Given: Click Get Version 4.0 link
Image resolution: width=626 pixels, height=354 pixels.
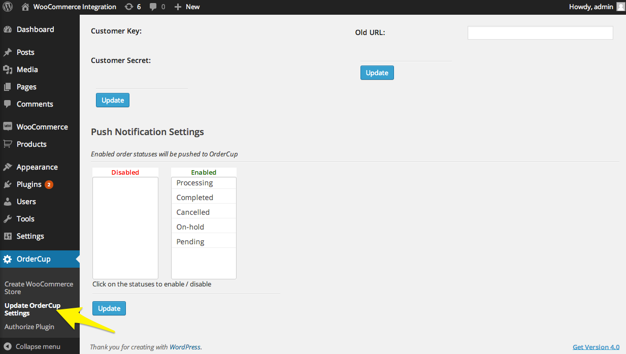Looking at the screenshot, I should [596, 347].
